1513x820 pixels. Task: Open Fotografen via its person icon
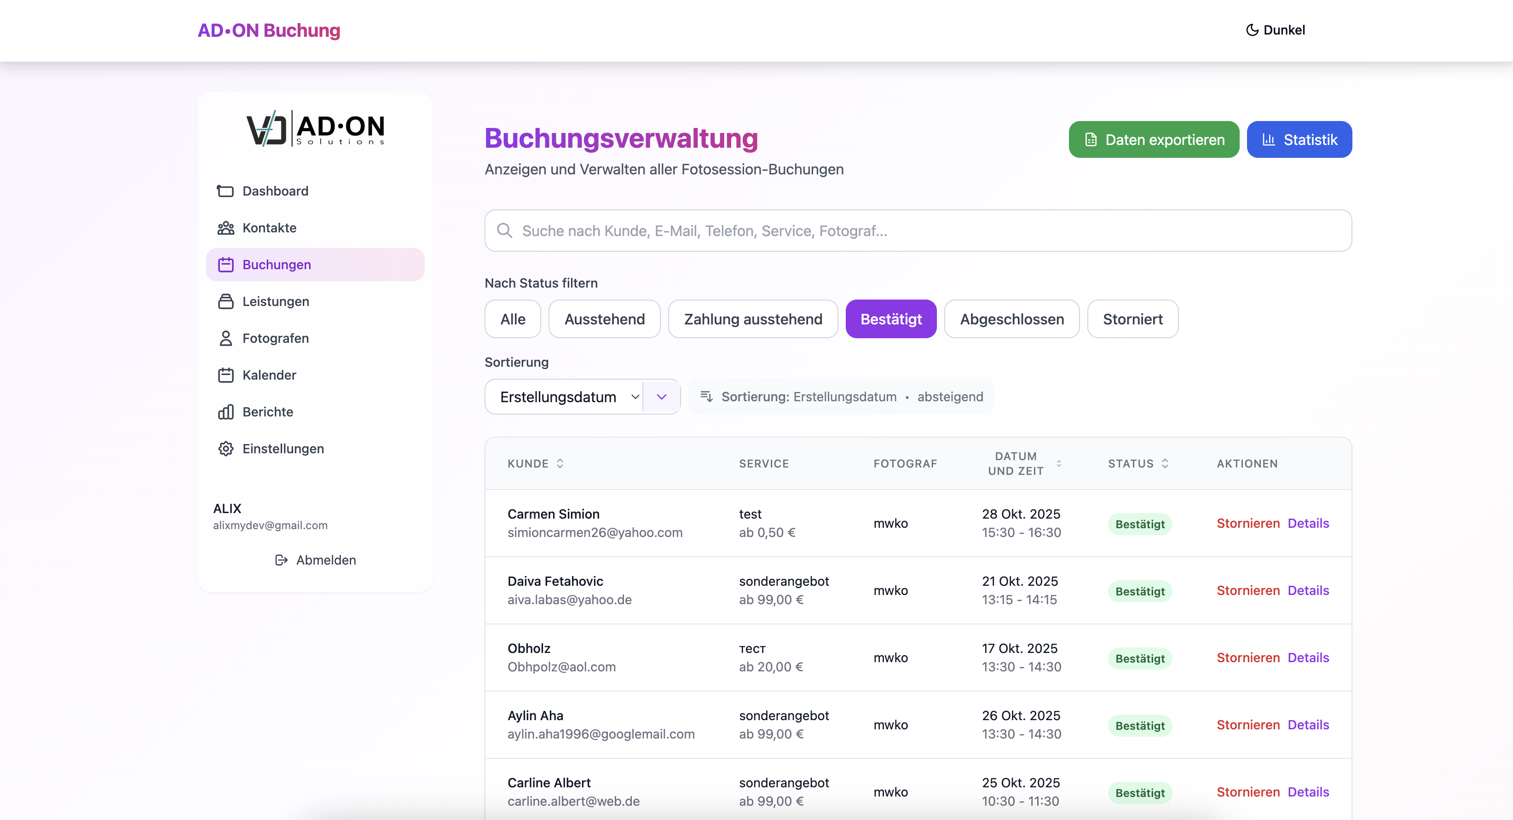coord(225,338)
